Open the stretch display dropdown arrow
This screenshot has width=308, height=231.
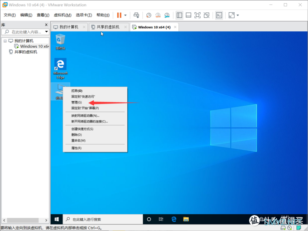(238, 15)
